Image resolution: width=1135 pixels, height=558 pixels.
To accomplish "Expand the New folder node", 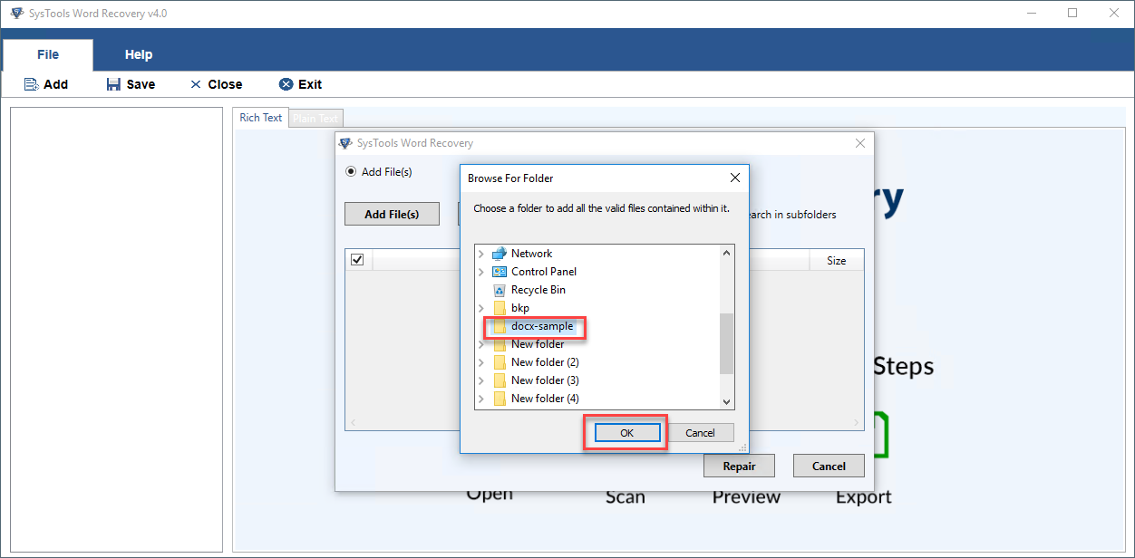I will click(481, 344).
